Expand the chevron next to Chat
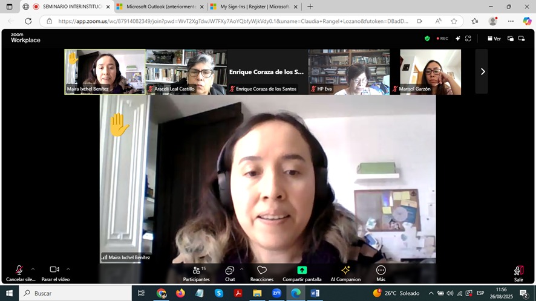The width and height of the screenshot is (536, 301). coord(241,269)
